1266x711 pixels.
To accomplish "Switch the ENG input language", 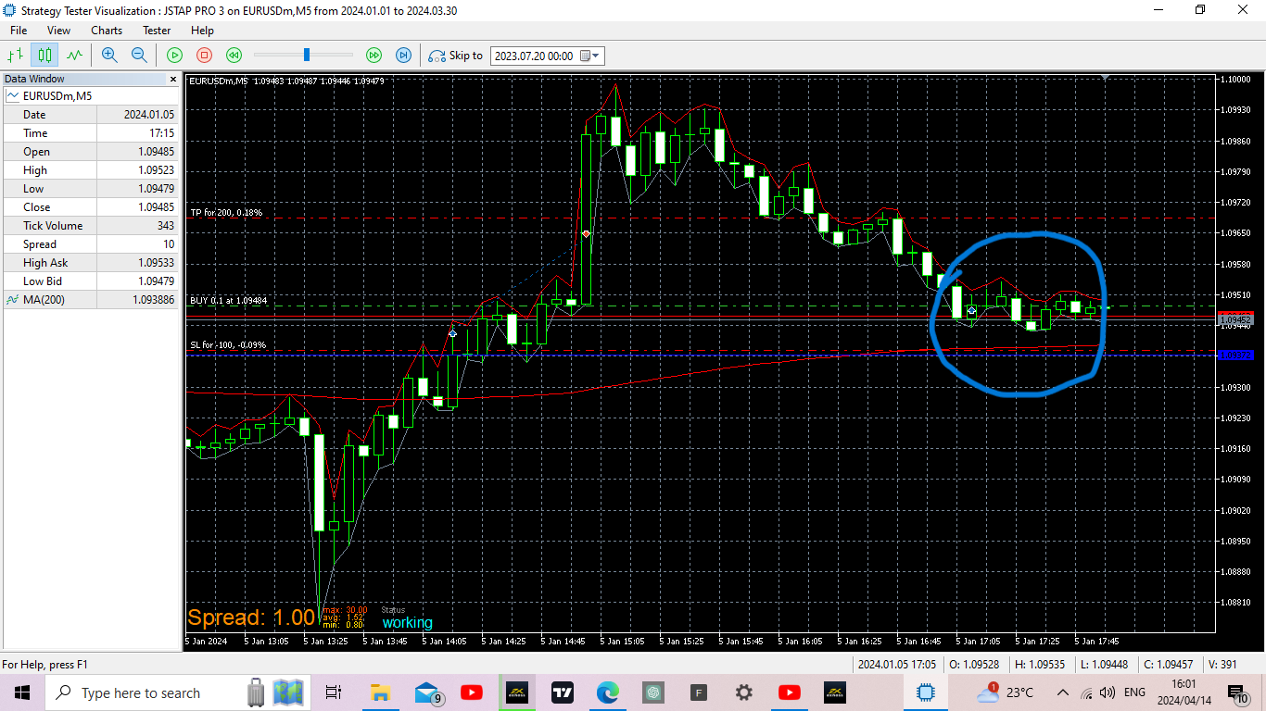I will click(x=1134, y=692).
